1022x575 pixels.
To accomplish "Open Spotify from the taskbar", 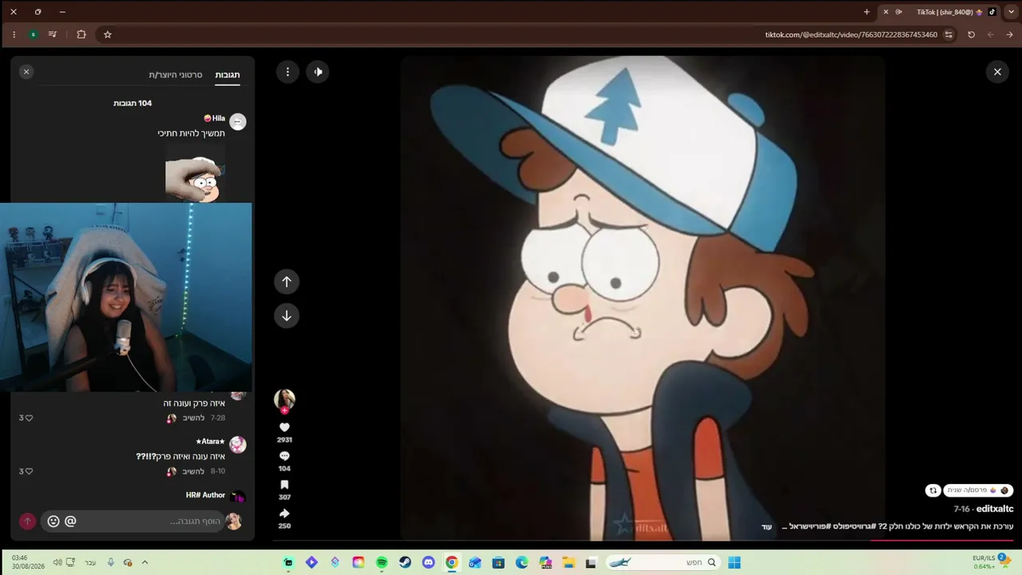I will [382, 562].
